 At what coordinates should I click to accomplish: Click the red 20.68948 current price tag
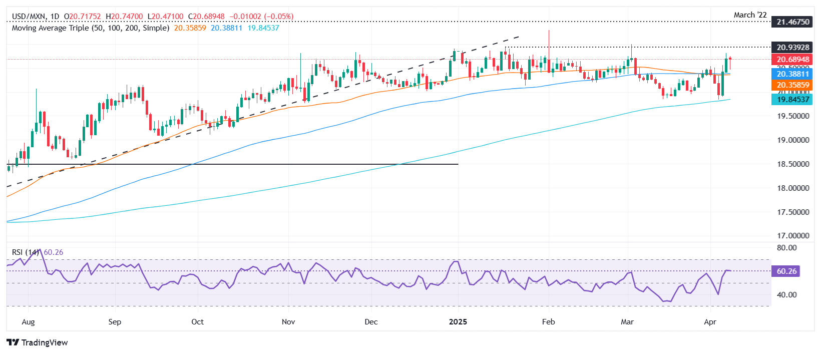coord(792,60)
